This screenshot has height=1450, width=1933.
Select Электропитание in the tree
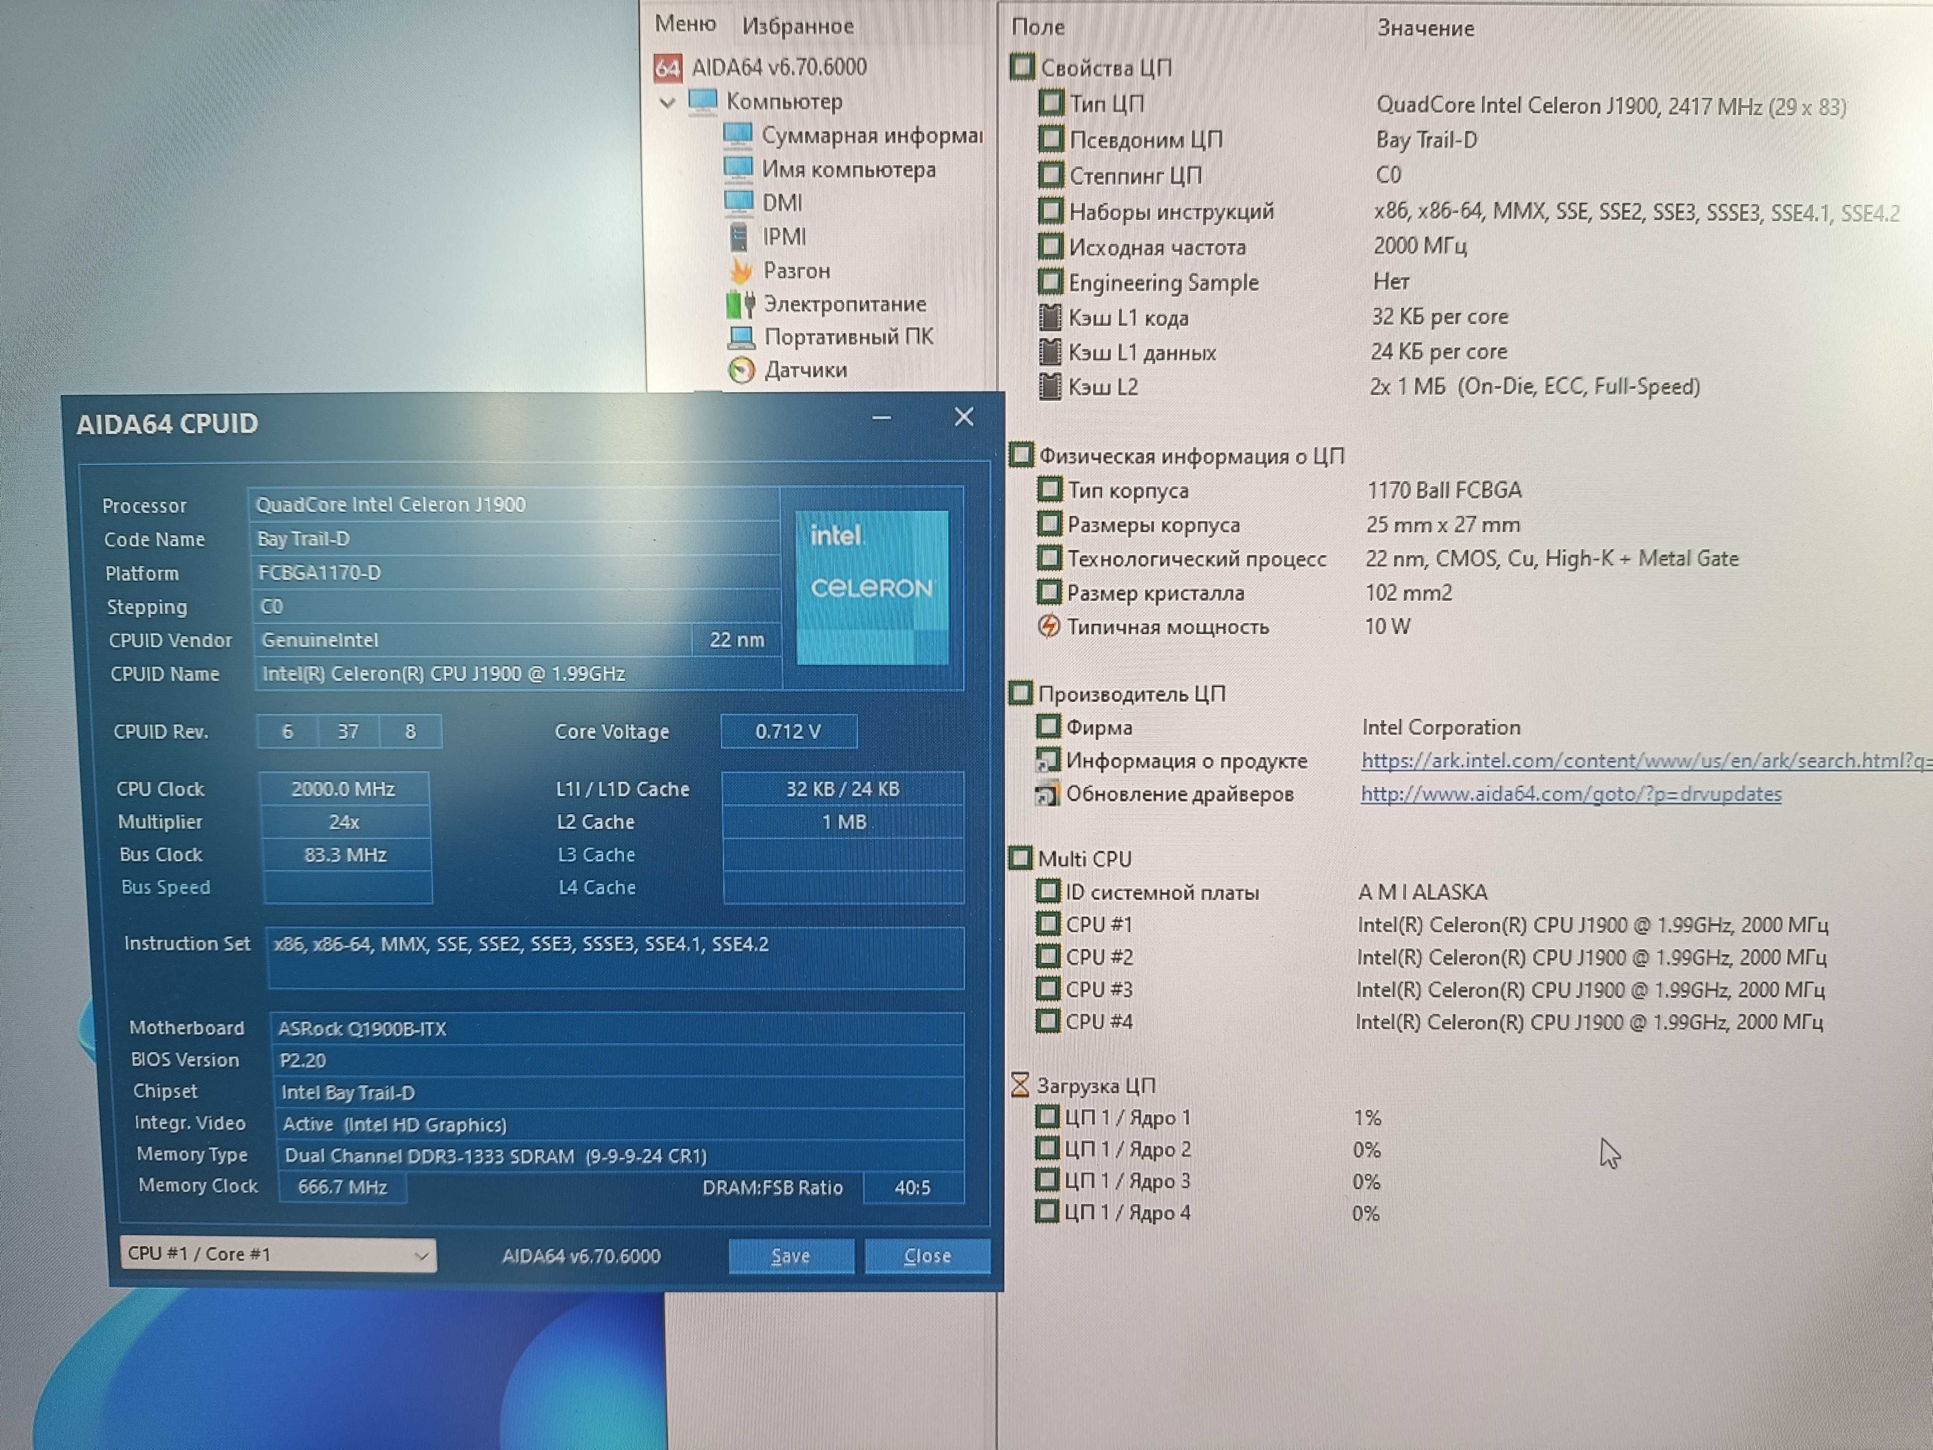click(844, 303)
